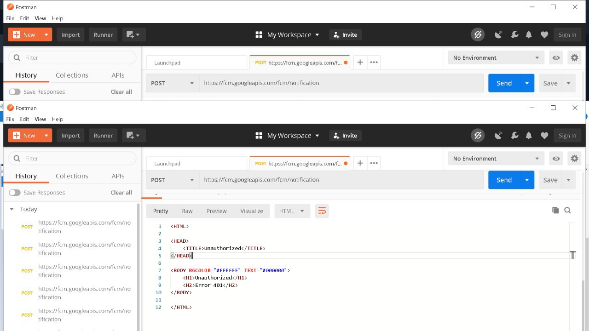Click Clear all in front window sidebar
Viewport: 589px width, 331px height.
(x=121, y=193)
